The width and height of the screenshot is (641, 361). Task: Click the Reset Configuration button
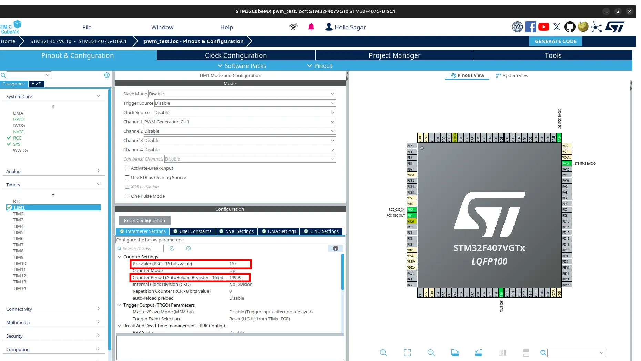click(x=144, y=220)
